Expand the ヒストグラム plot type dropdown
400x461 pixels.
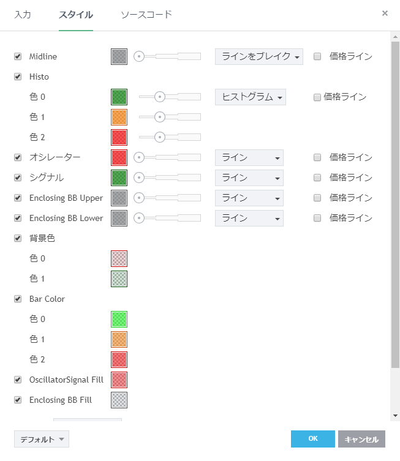250,97
